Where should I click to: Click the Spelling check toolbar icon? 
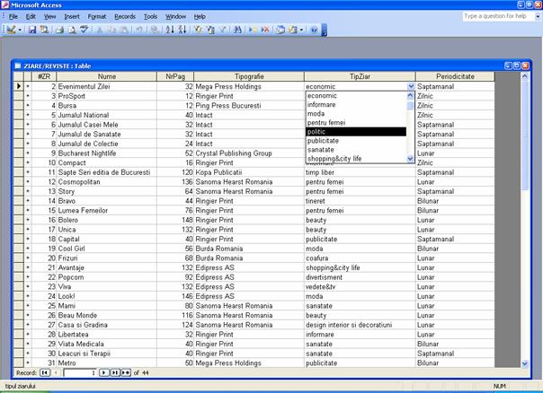click(x=81, y=30)
